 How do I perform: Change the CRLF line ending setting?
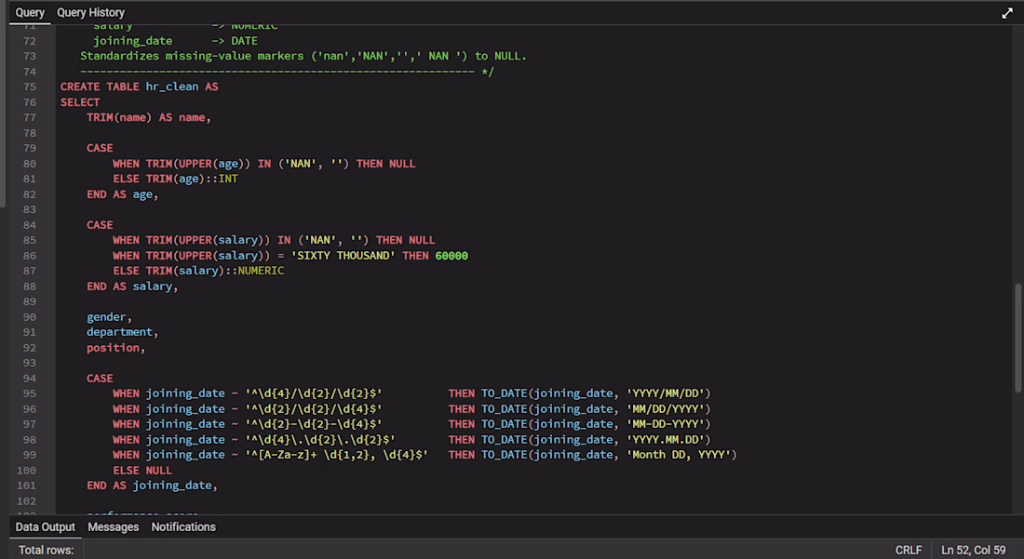pos(909,551)
